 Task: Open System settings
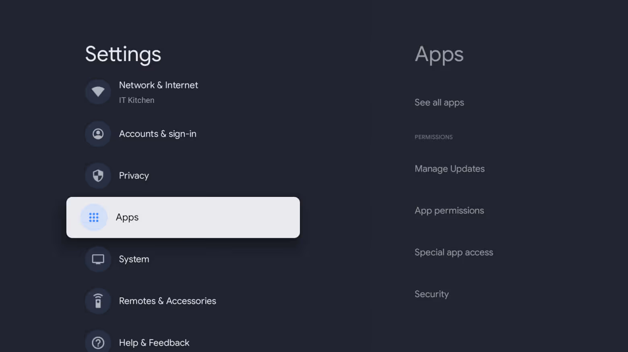(134, 259)
